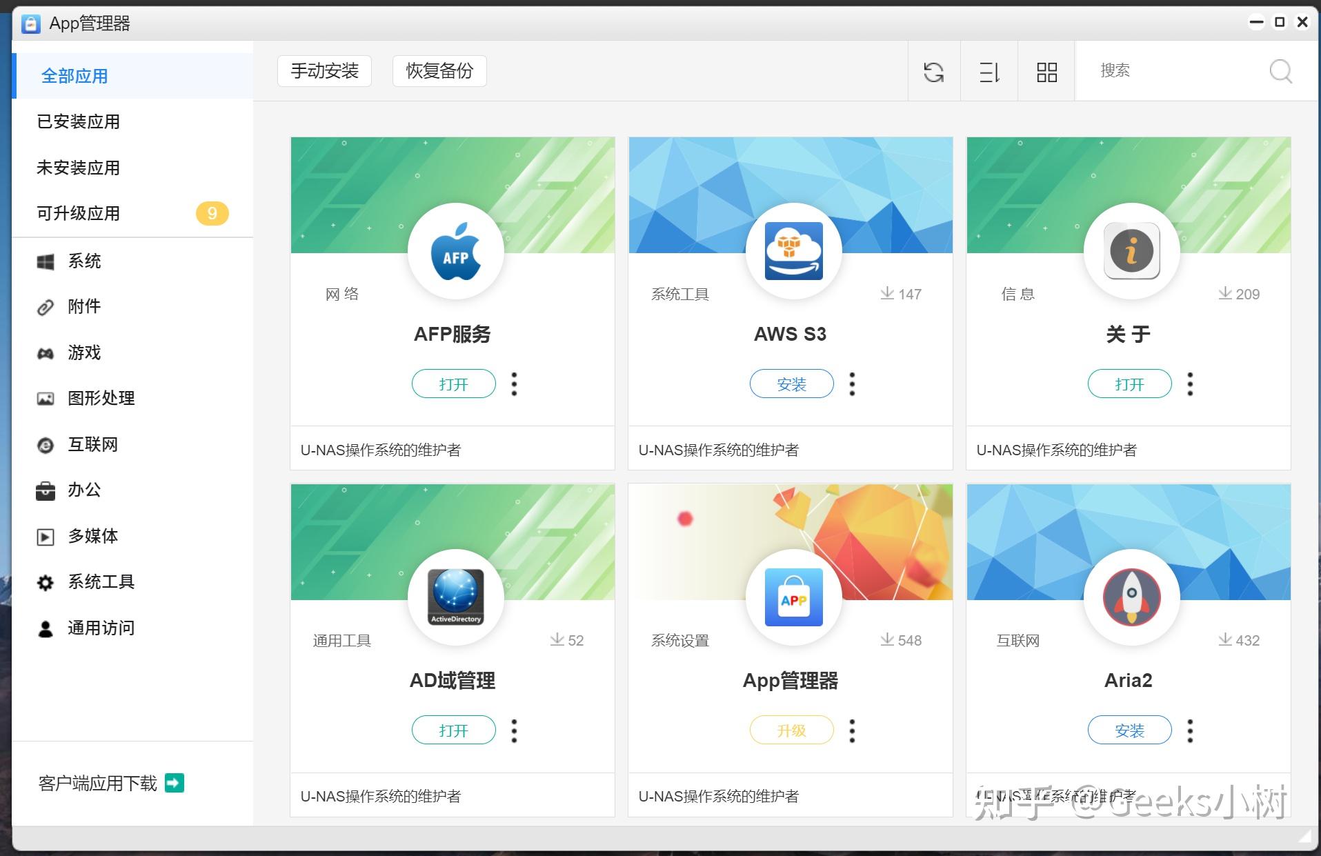Click the refresh icon in toolbar
Screen dimensions: 1321x856
point(933,72)
